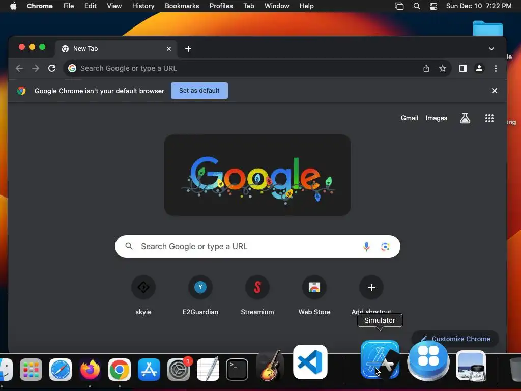
Task: Dismiss the default browser banner
Action: [x=495, y=91]
